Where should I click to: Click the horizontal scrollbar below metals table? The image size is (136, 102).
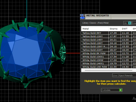[109, 70]
